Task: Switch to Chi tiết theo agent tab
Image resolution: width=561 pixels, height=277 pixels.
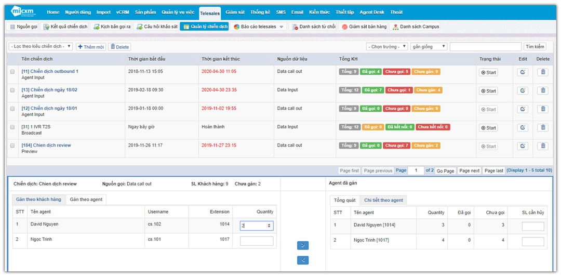Action: [x=383, y=200]
